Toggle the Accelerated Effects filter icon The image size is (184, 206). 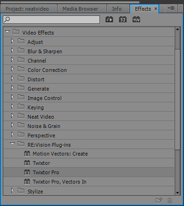(109, 20)
